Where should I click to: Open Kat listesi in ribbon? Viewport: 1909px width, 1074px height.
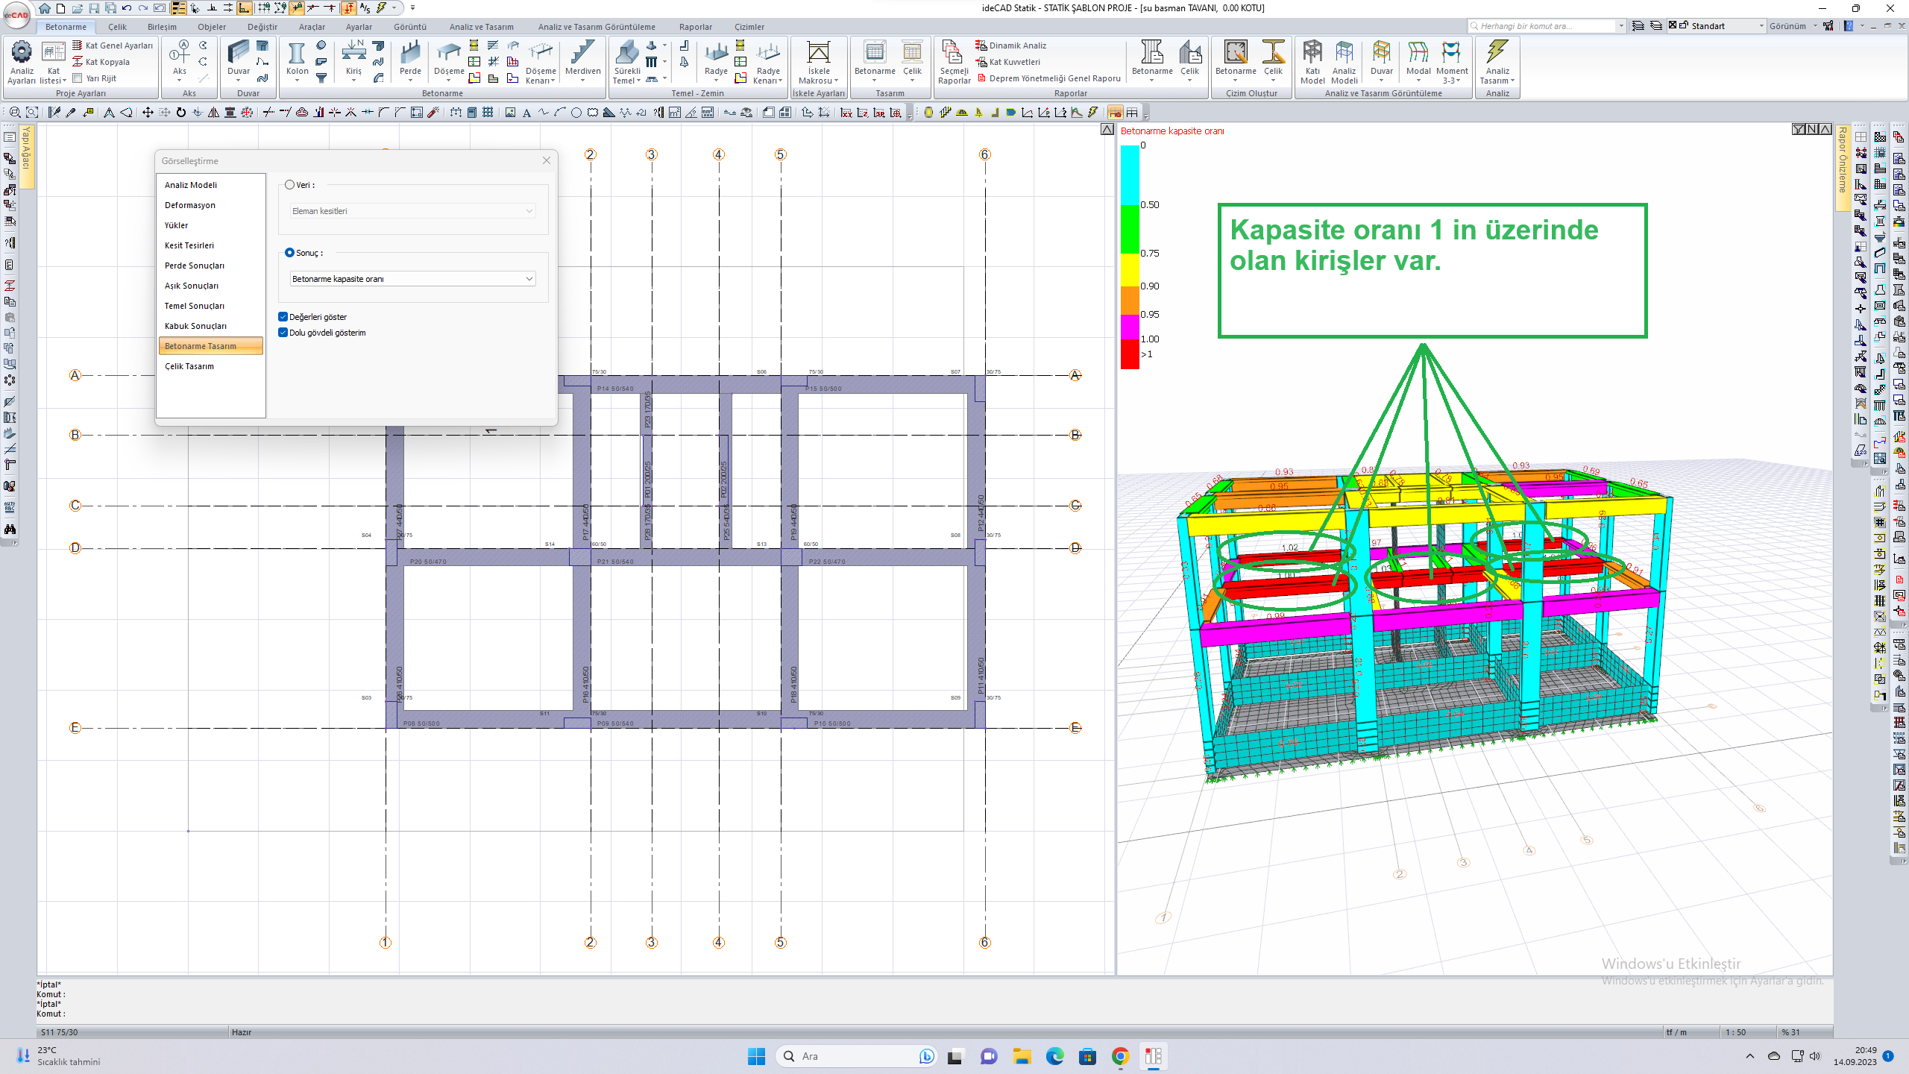pos(53,63)
